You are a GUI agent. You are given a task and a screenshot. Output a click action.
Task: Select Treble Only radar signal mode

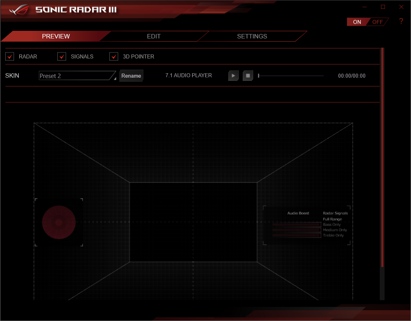coord(334,235)
